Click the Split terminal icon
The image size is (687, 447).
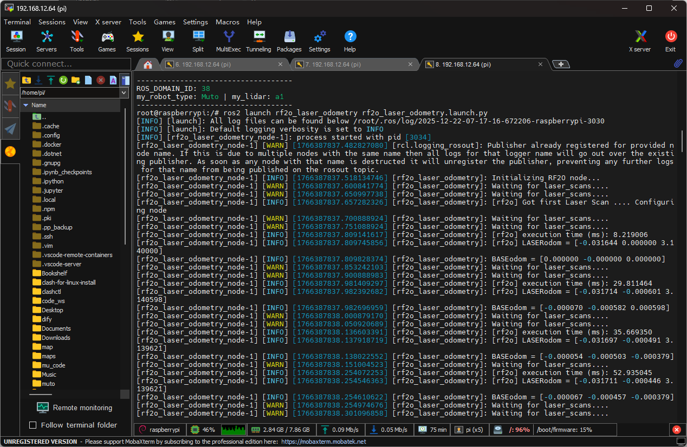198,41
